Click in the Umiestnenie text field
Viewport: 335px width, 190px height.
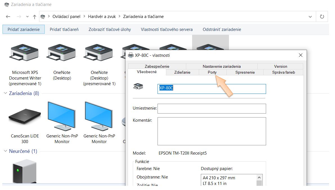(212, 108)
